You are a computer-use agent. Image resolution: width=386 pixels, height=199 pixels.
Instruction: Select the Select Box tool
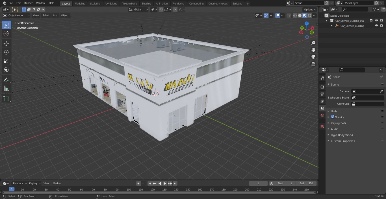pos(6,25)
